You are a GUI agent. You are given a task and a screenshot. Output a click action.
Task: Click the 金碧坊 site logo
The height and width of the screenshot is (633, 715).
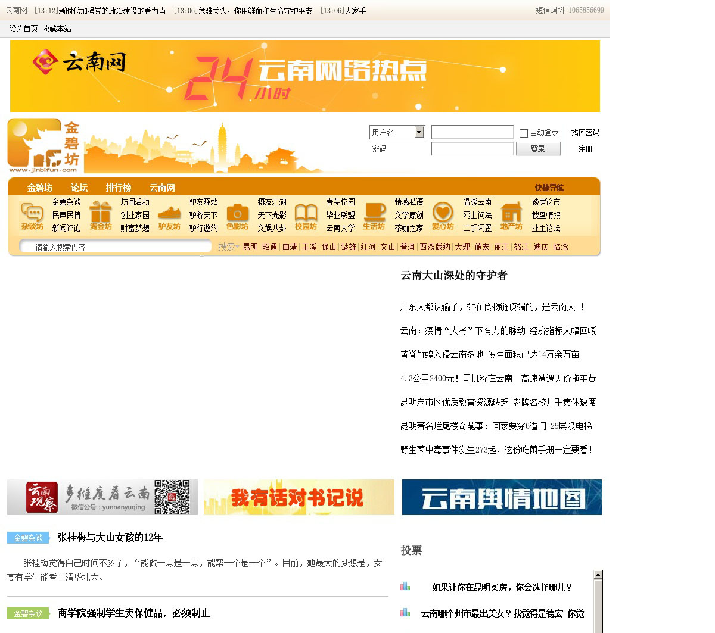43,146
